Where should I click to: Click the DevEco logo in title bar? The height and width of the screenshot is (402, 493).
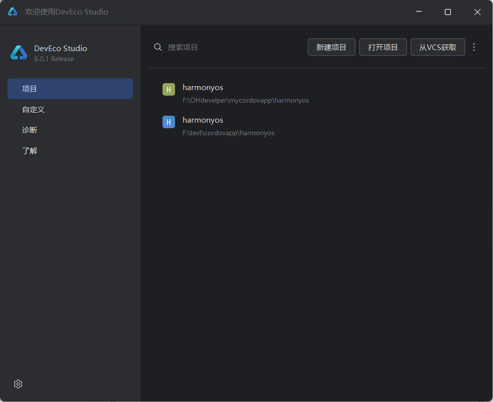(13, 12)
